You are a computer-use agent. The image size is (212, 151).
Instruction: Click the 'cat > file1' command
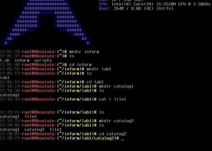coord(112,99)
